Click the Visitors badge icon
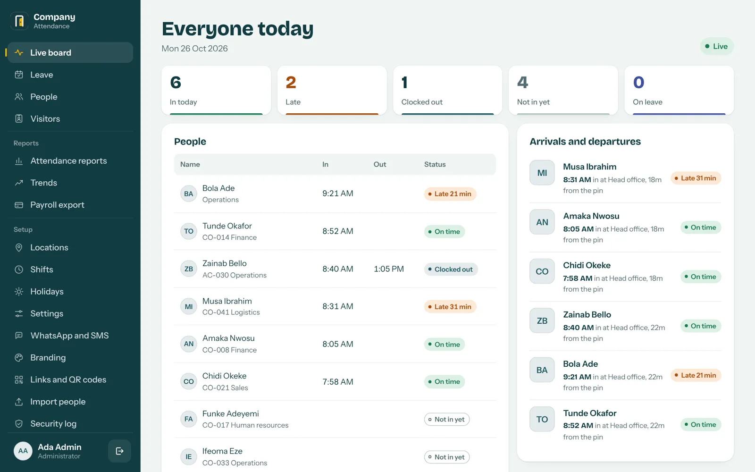755x472 pixels. (19, 118)
